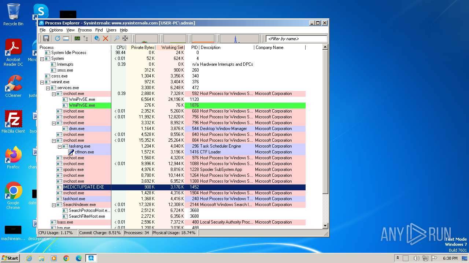469x263 pixels.
Task: Open Firefox desktop icon
Action: point(13,158)
